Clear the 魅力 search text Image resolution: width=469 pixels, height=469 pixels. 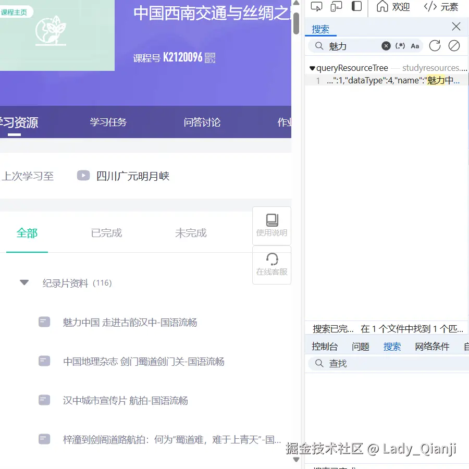coord(386,46)
